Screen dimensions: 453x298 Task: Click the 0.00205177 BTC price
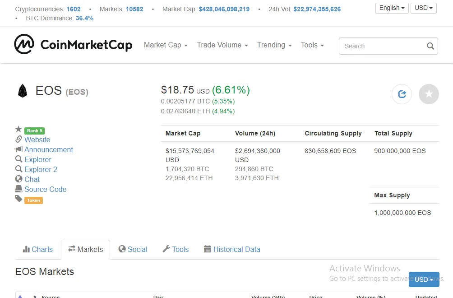click(185, 101)
